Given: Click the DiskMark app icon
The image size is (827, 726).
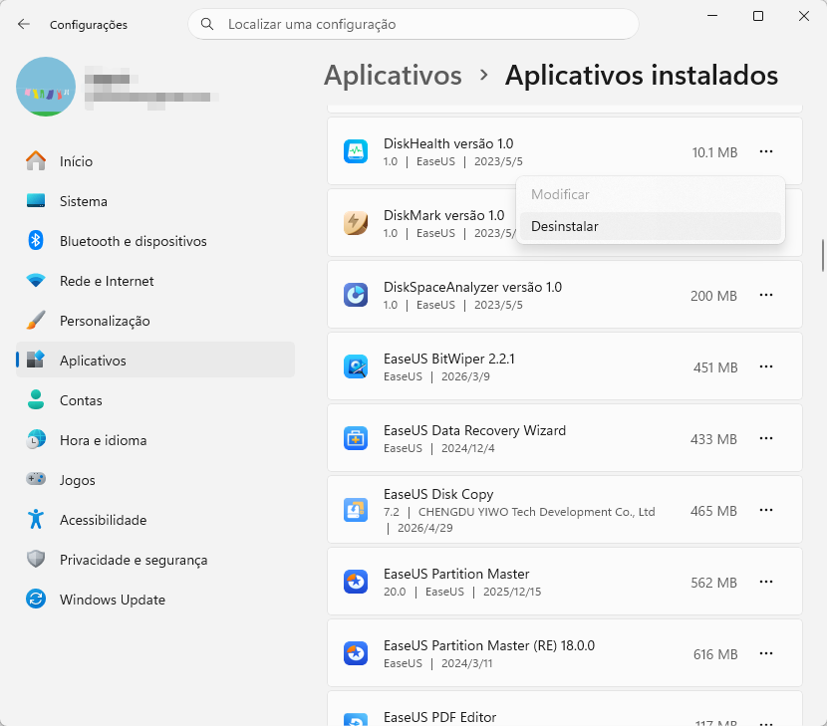Looking at the screenshot, I should (x=356, y=223).
